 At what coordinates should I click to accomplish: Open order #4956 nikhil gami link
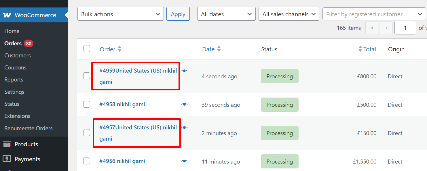(122, 161)
